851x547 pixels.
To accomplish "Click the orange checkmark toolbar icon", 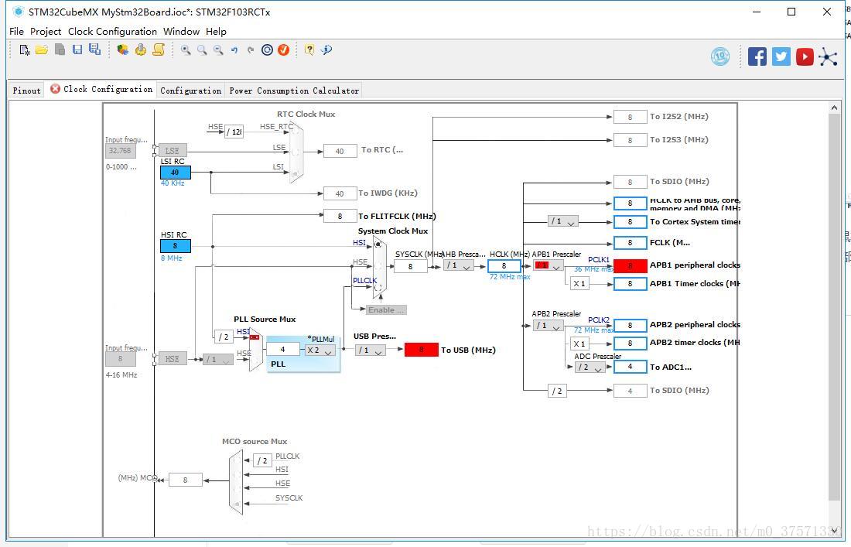I will [284, 50].
